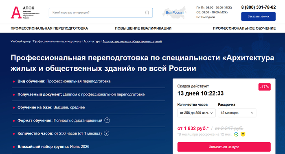This screenshot has height=154, width=285.
Task: Click the Russia map region icon
Action: pos(174,13)
